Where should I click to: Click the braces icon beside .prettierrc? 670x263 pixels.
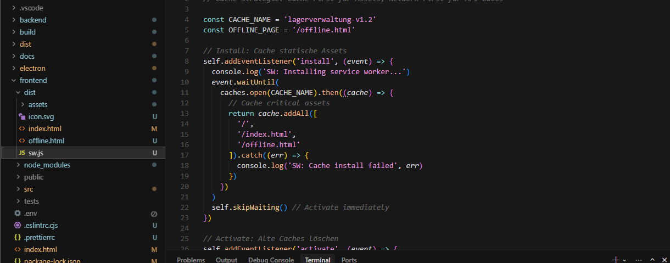point(18,237)
